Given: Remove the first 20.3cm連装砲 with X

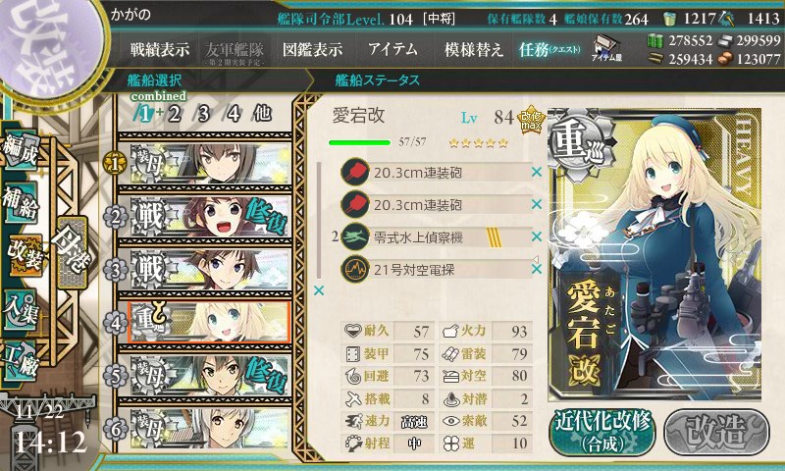Looking at the screenshot, I should 537,172.
